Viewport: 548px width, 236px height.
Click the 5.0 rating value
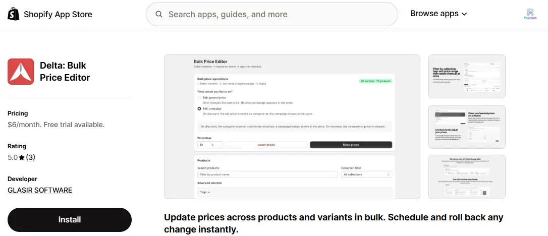point(13,157)
